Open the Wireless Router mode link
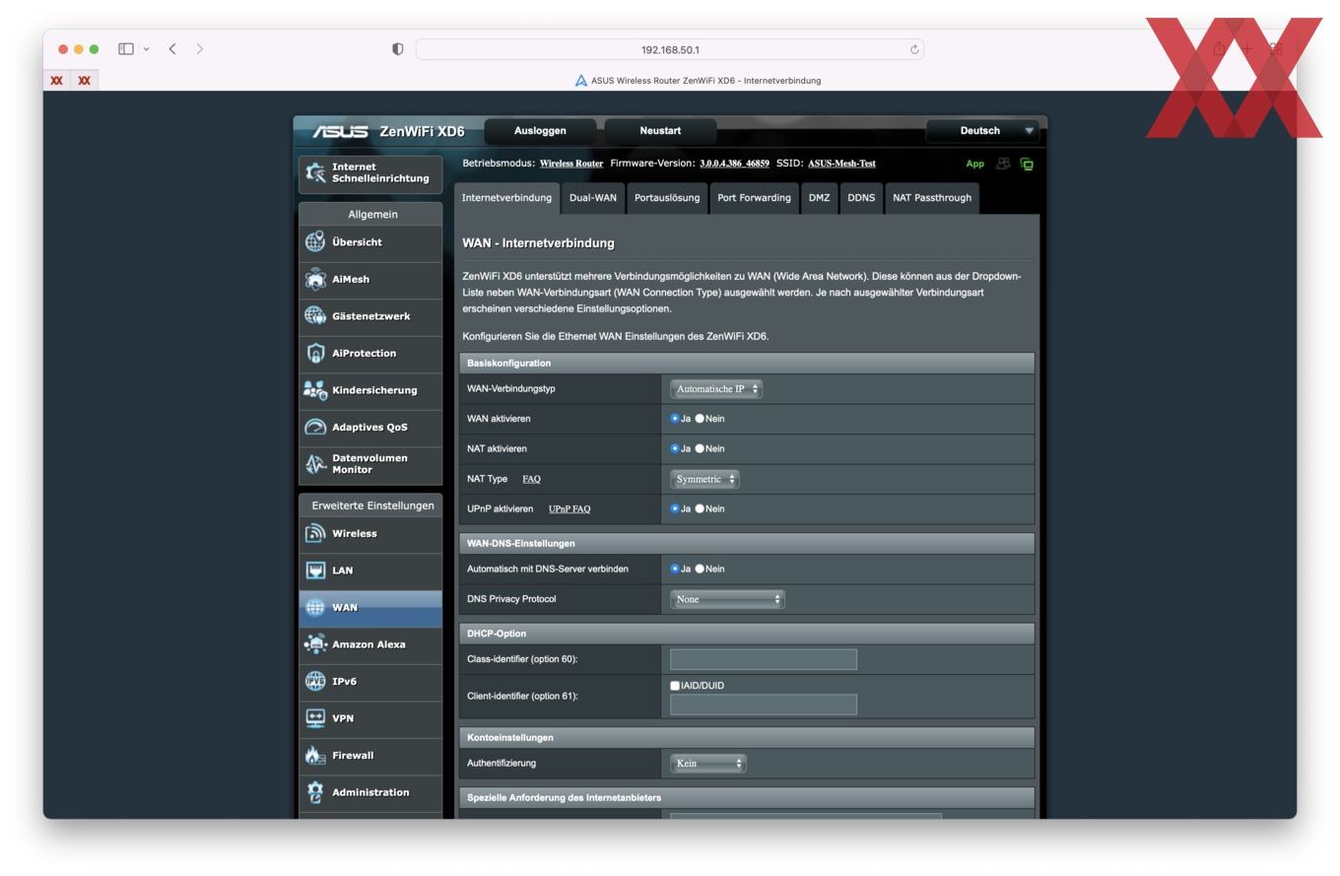The width and height of the screenshot is (1340, 876). 571,164
